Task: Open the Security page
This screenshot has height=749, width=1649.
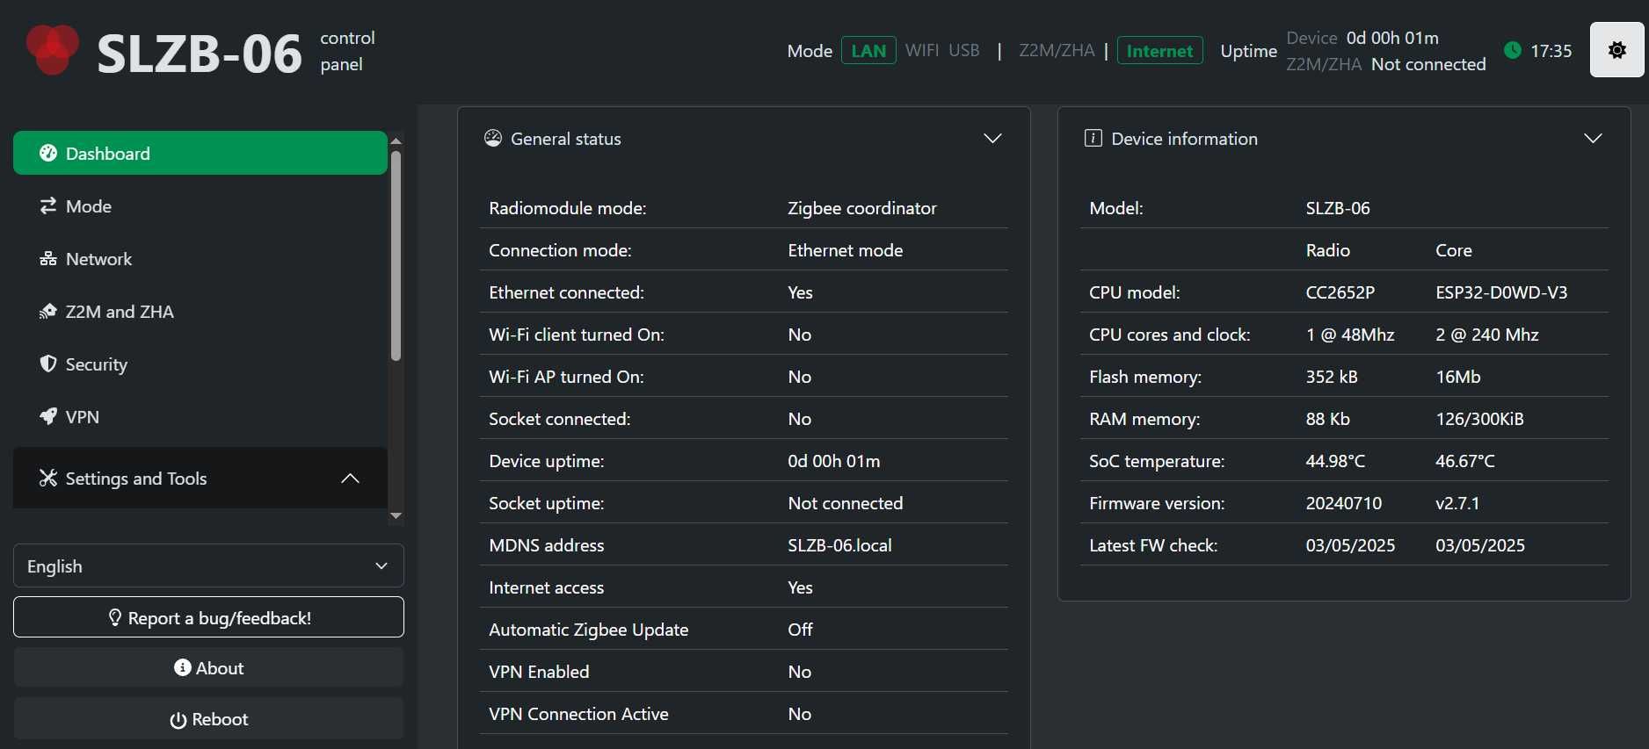Action: pos(200,364)
